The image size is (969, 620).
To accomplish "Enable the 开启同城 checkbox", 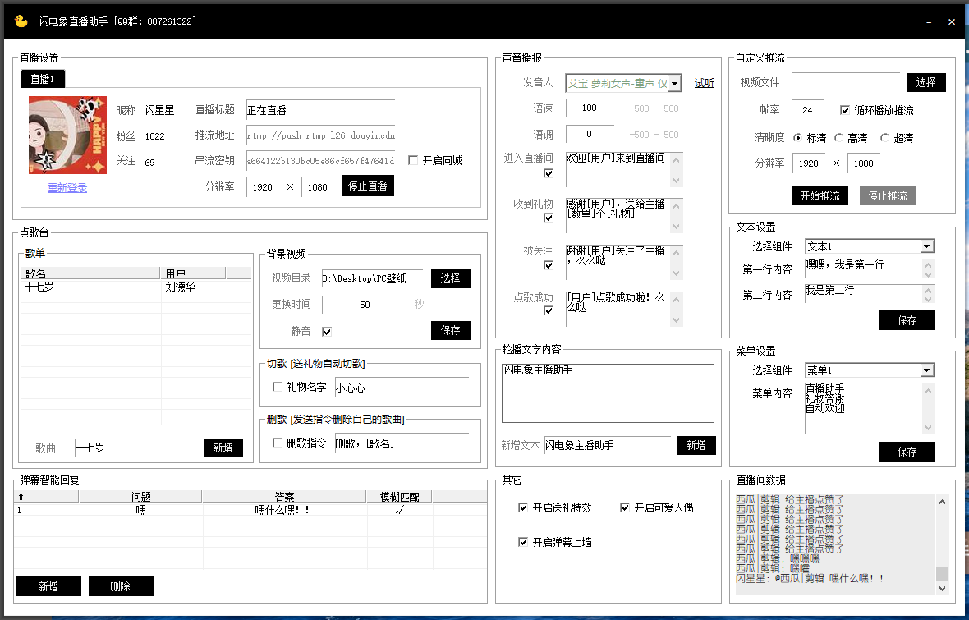I will [413, 161].
